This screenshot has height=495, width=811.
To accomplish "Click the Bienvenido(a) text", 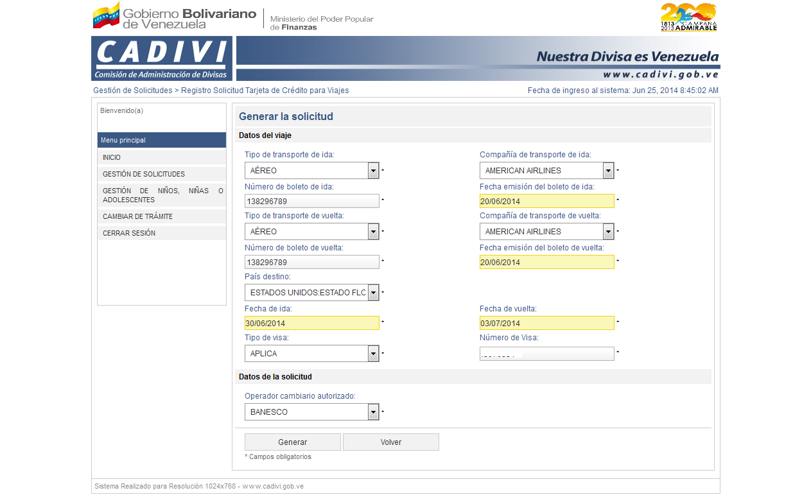I will (x=121, y=110).
